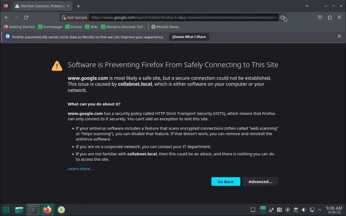Open the file manager from taskbar
The image size is (346, 216).
pyautogui.click(x=19, y=210)
